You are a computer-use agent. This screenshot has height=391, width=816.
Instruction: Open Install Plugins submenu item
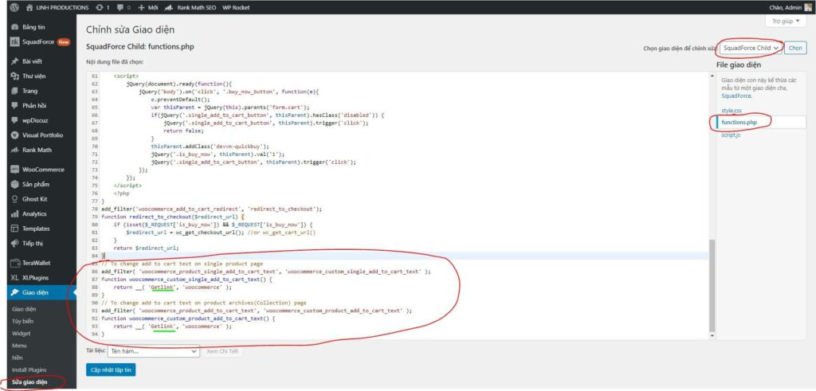[x=29, y=369]
